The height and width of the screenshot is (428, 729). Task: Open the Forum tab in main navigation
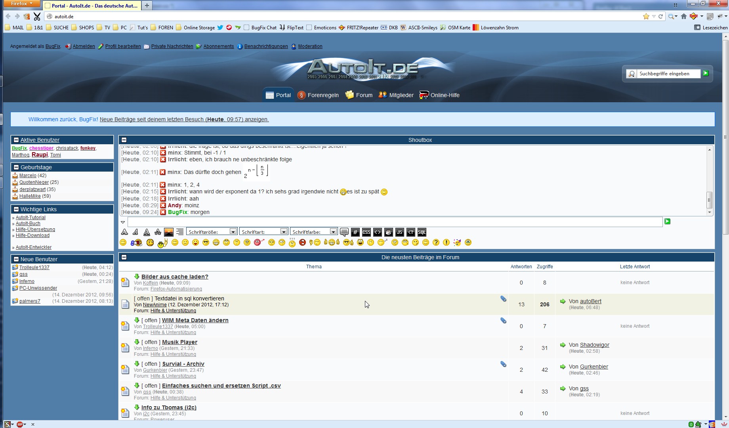point(359,95)
